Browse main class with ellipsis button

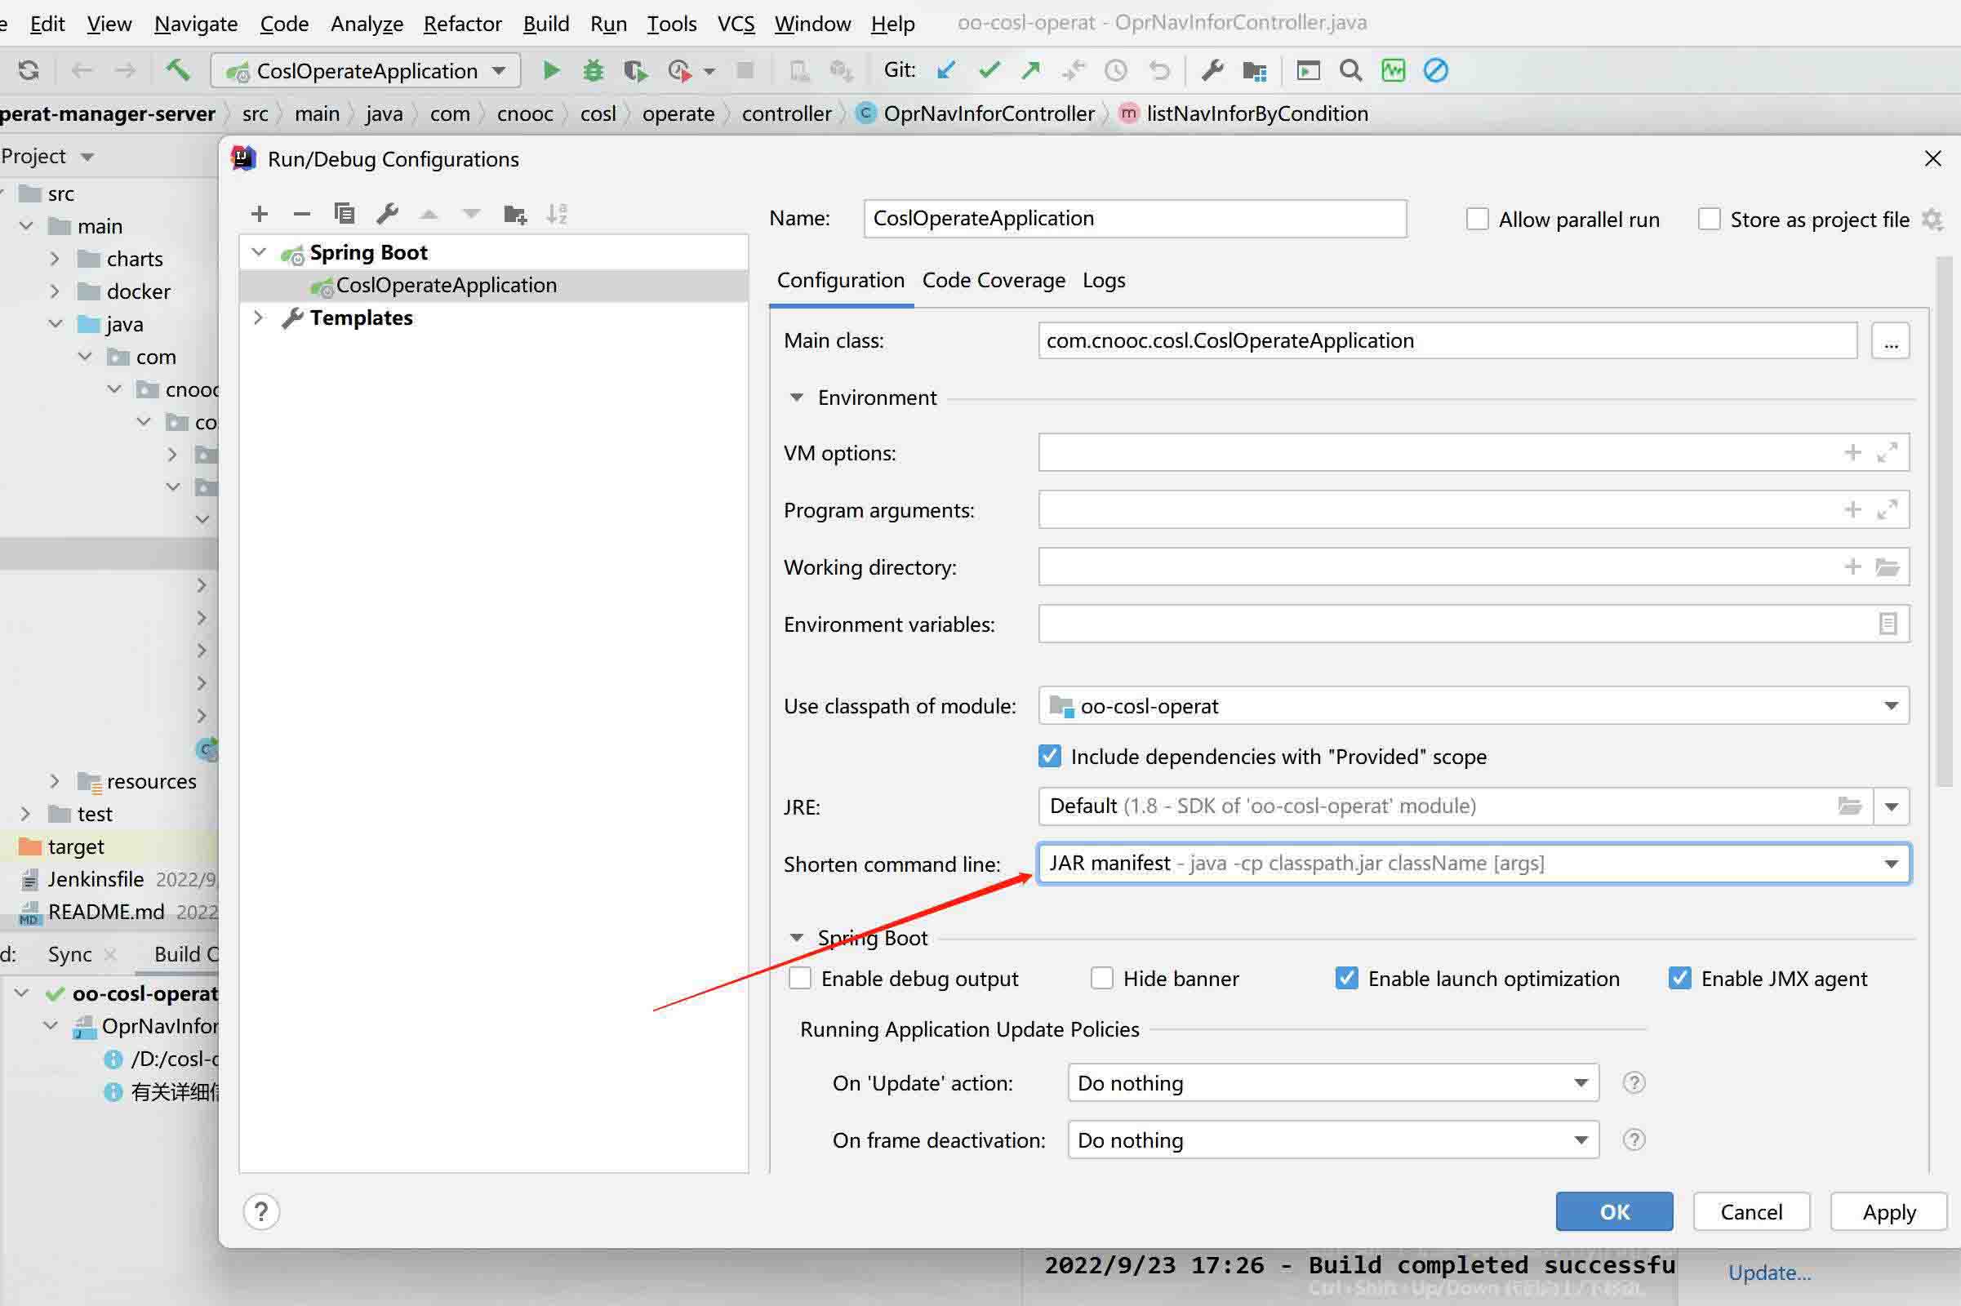click(x=1890, y=340)
